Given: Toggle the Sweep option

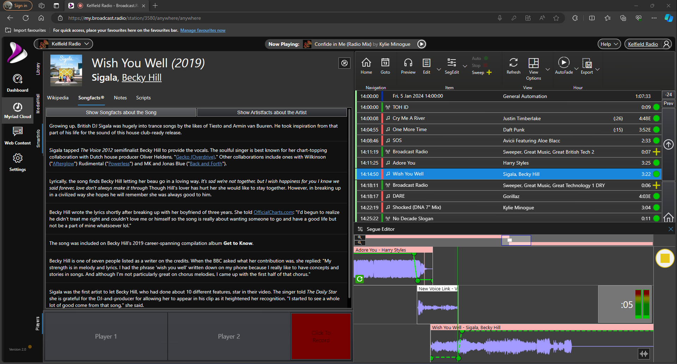Looking at the screenshot, I should coord(489,72).
